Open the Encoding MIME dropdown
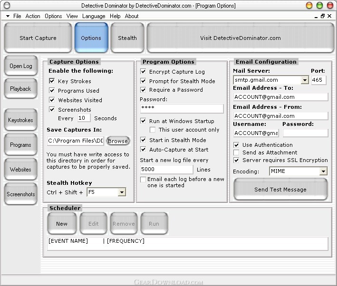The width and height of the screenshot is (337, 286). tap(323, 172)
